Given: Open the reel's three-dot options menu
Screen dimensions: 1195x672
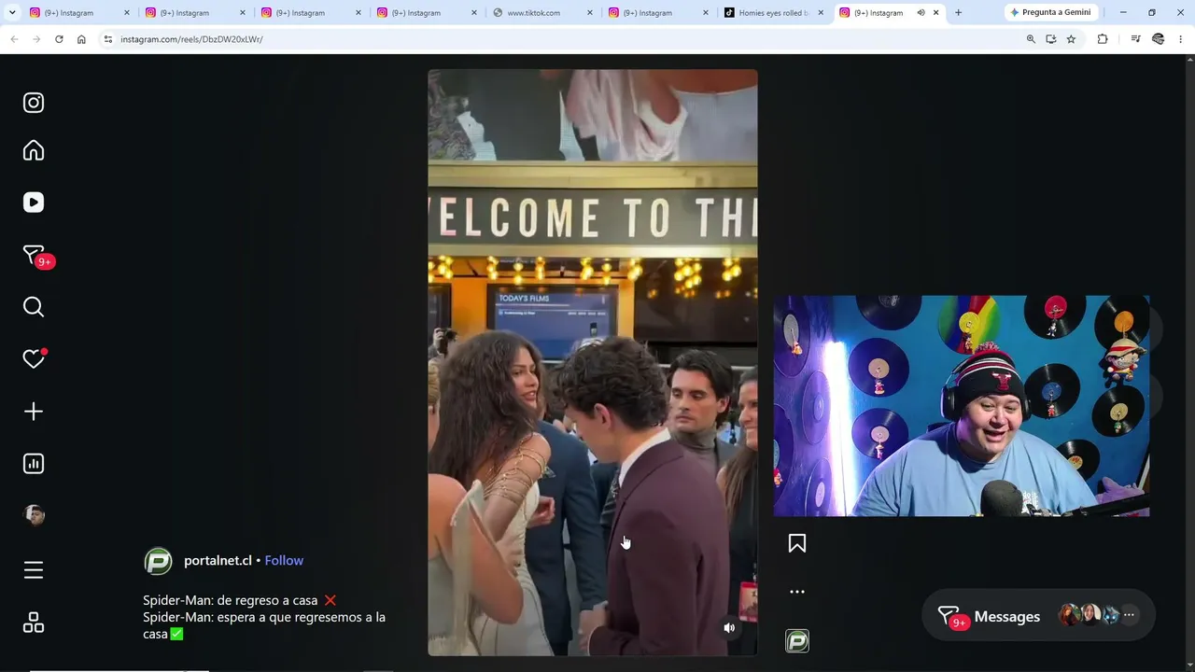Looking at the screenshot, I should pos(797,592).
